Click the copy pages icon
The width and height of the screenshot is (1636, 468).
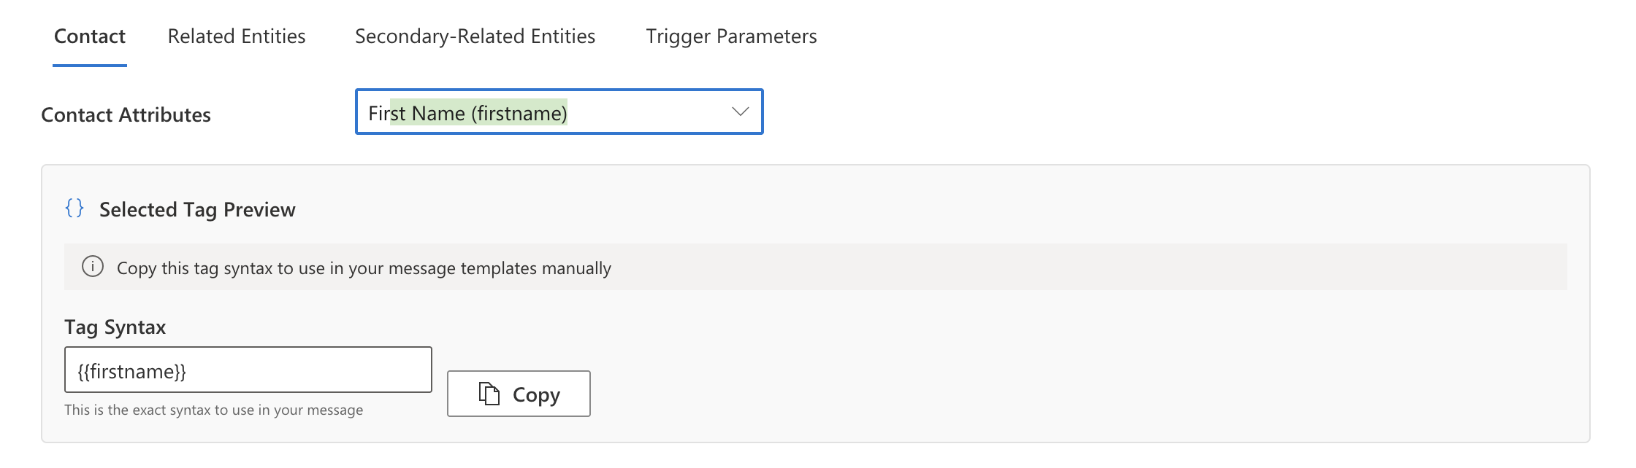tap(489, 394)
